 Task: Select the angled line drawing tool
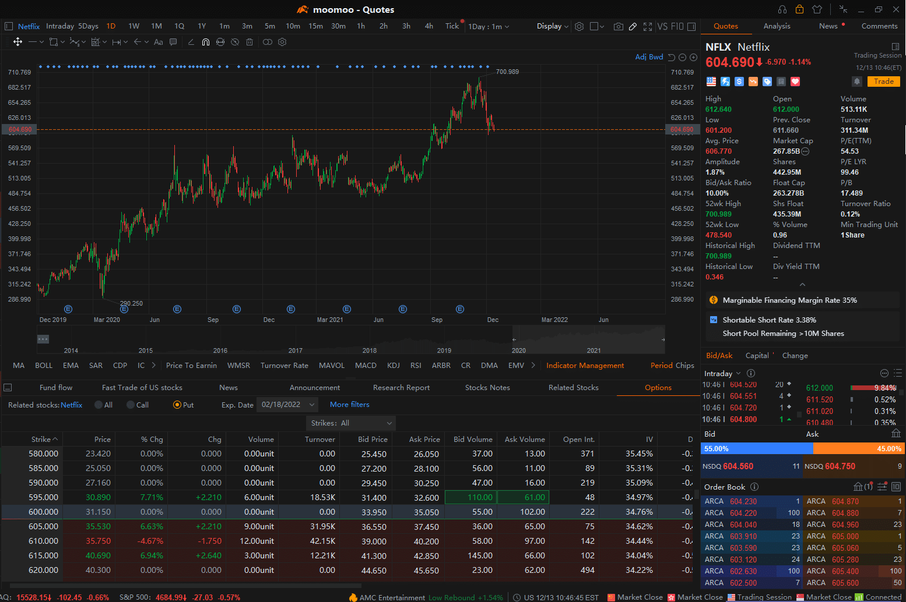coord(191,42)
